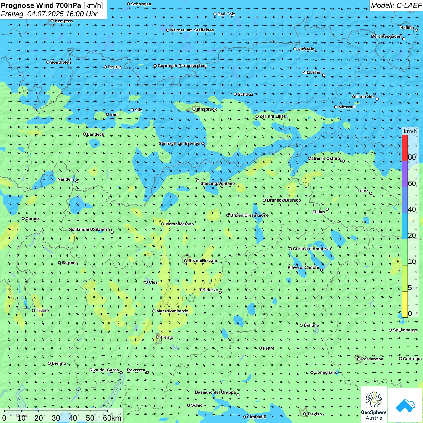Click the Bad Tölz label
Viewport: 423px width, 423px height.
pos(226,14)
